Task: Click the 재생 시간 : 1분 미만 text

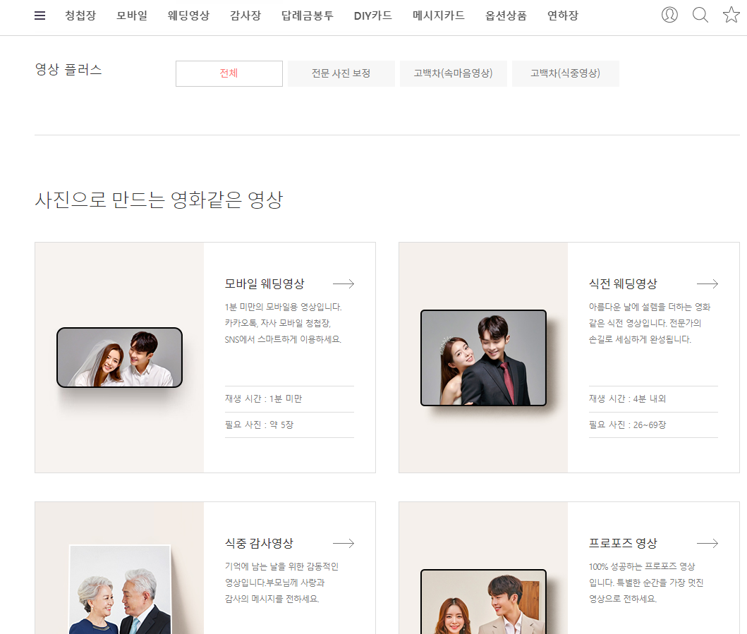Action: [263, 398]
